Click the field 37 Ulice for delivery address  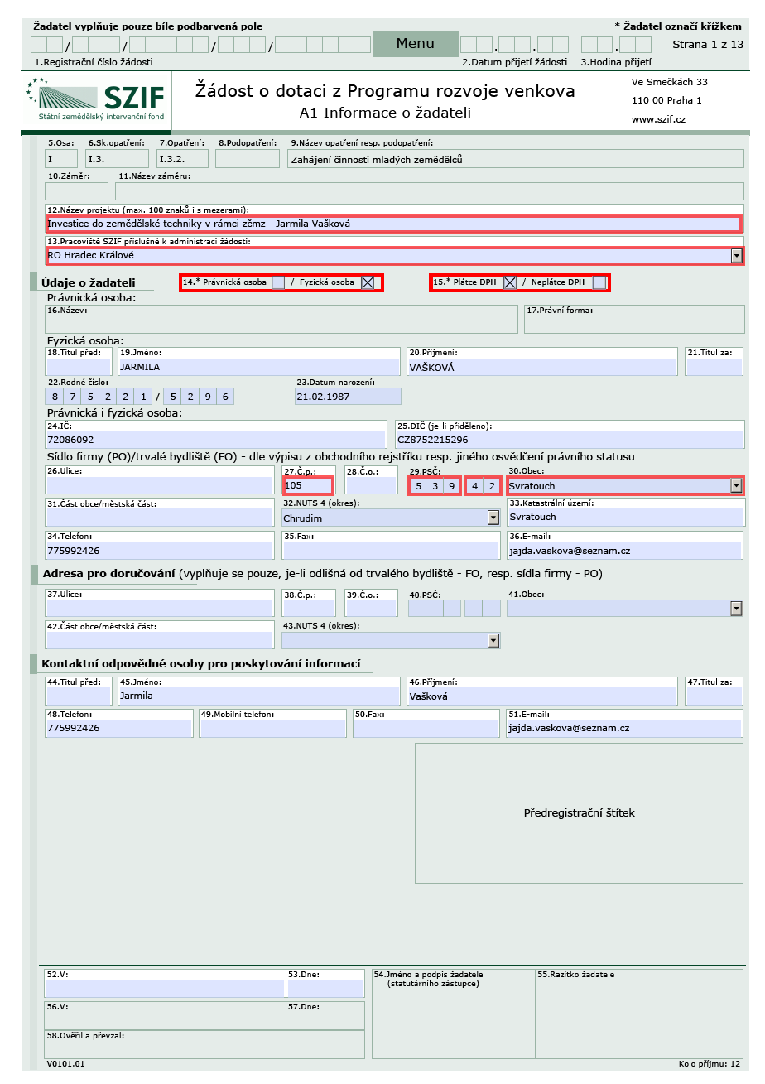[x=160, y=608]
